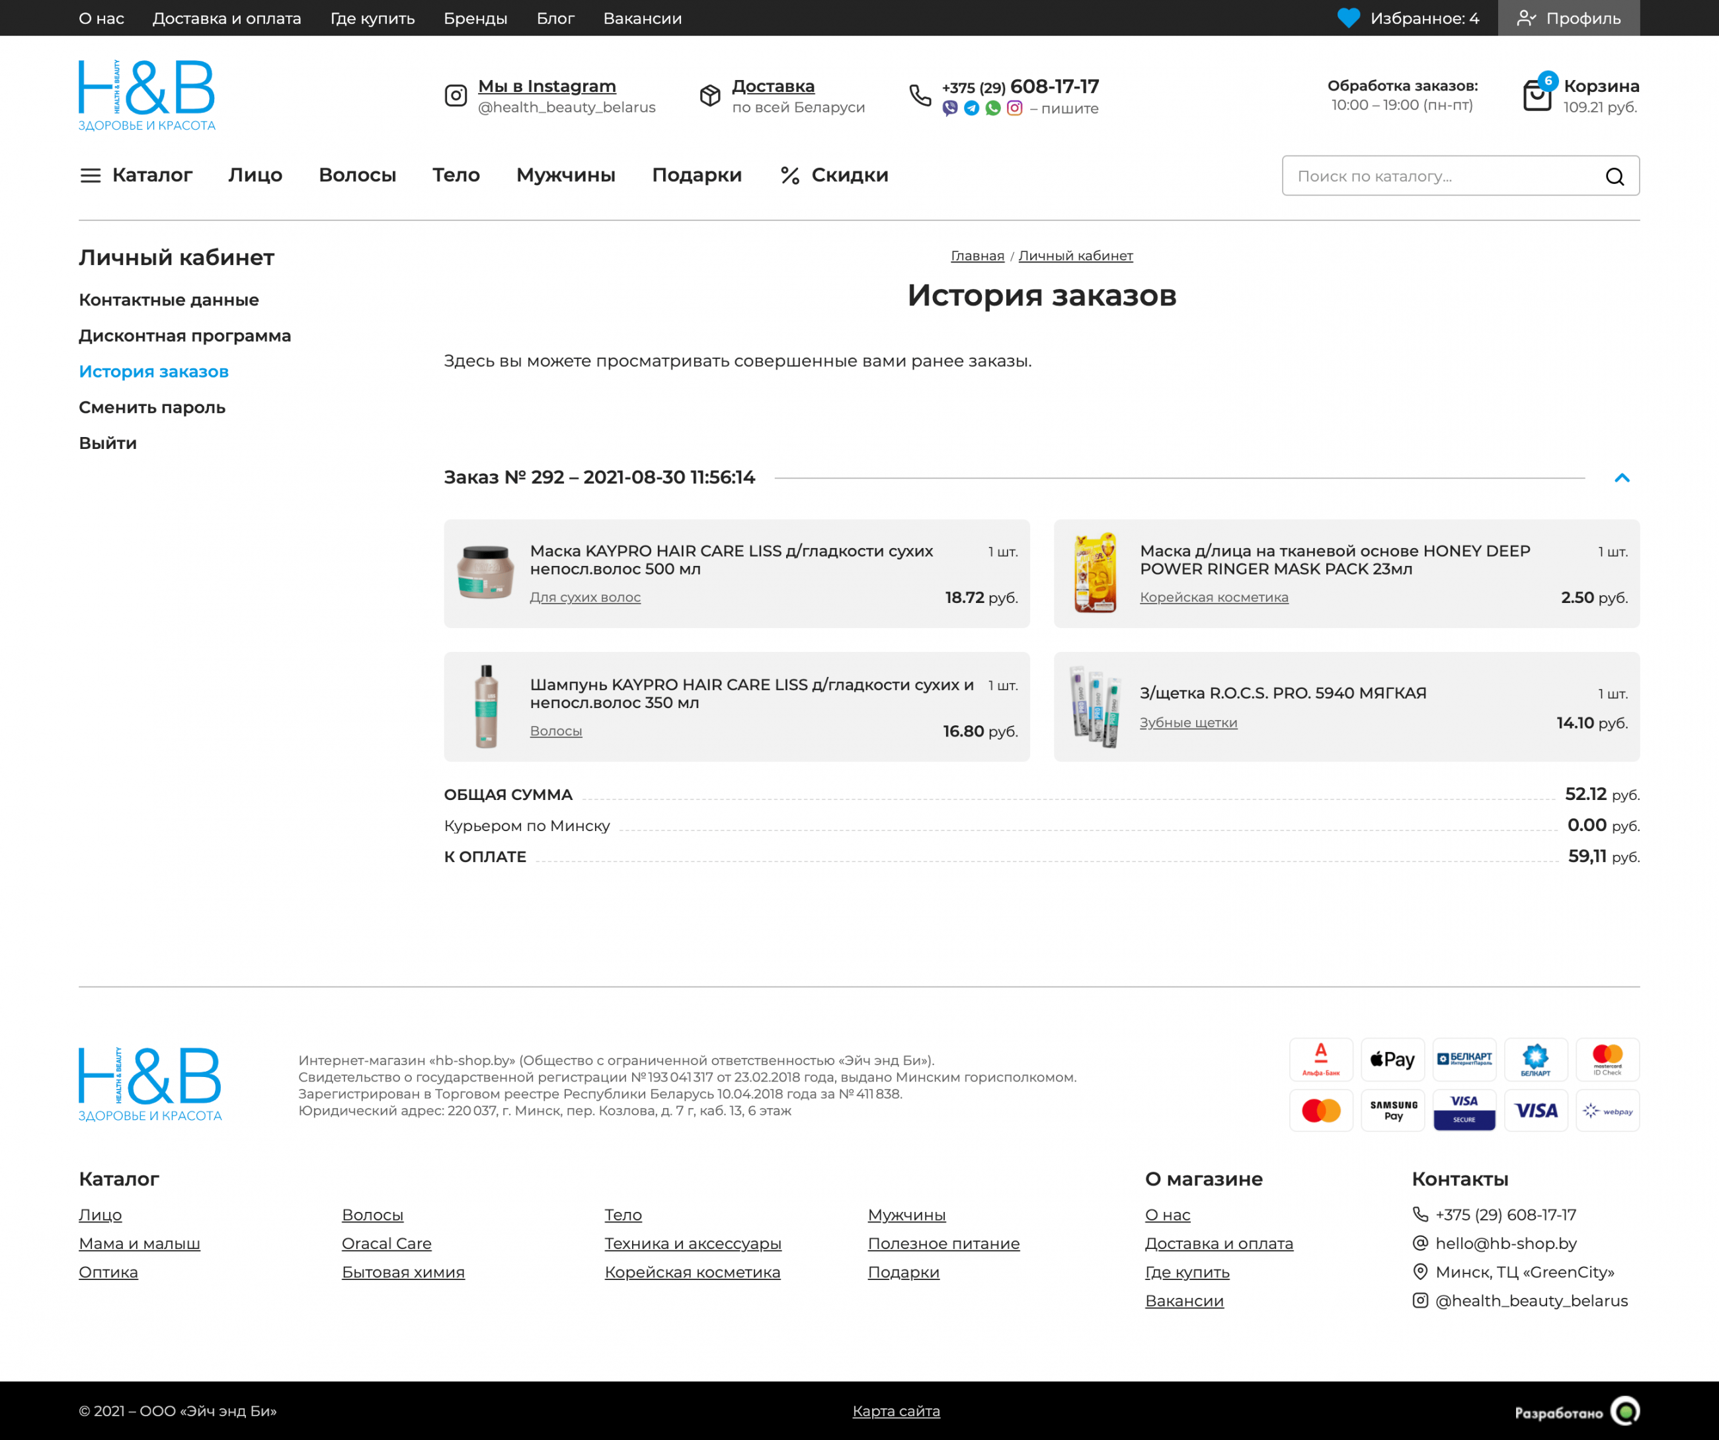The image size is (1719, 1440).
Task: Open the Мужчины category menu
Action: 566,175
